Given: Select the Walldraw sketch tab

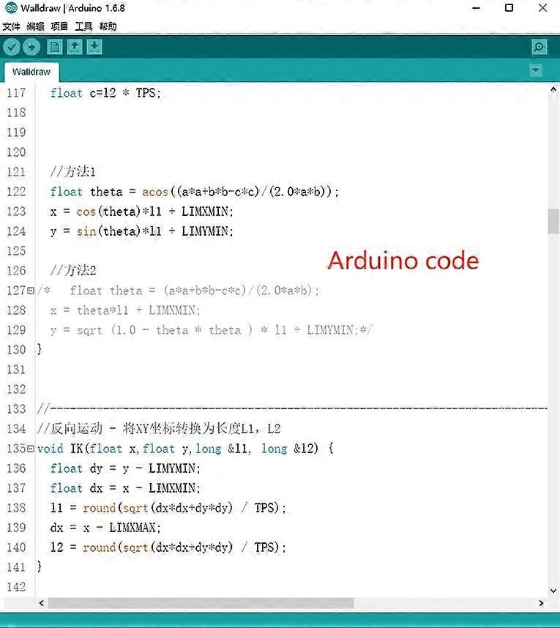Looking at the screenshot, I should tap(31, 72).
